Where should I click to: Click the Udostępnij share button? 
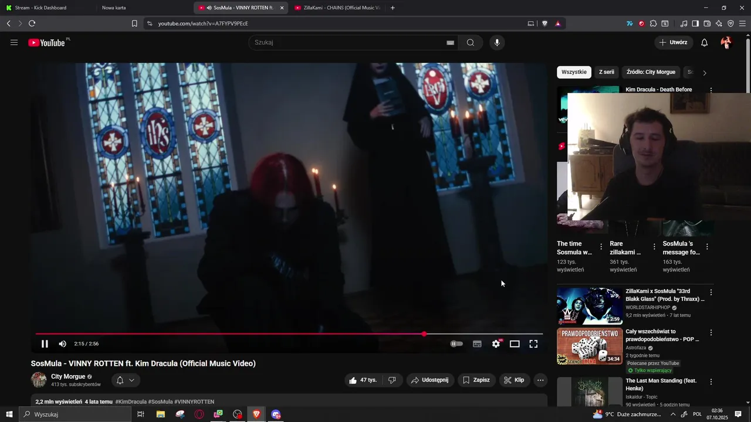[x=430, y=380]
